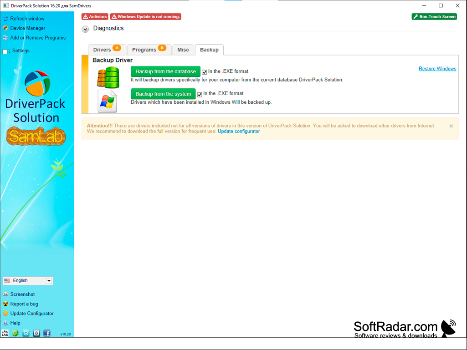Switch to the Programs tab
This screenshot has height=350, width=467.
coord(149,50)
